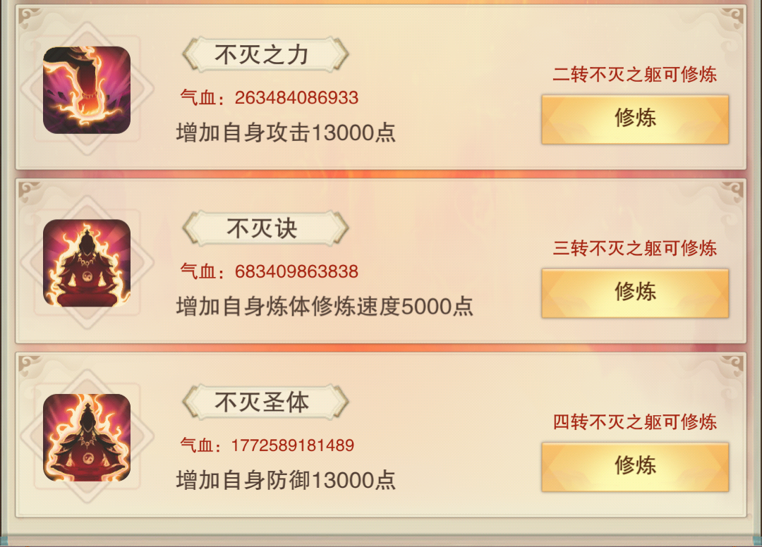Click the 气血 1772589181489 cost value

(x=267, y=445)
